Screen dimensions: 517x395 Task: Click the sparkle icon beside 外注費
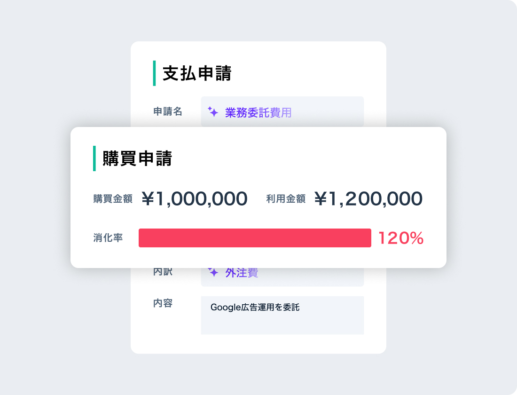point(213,273)
